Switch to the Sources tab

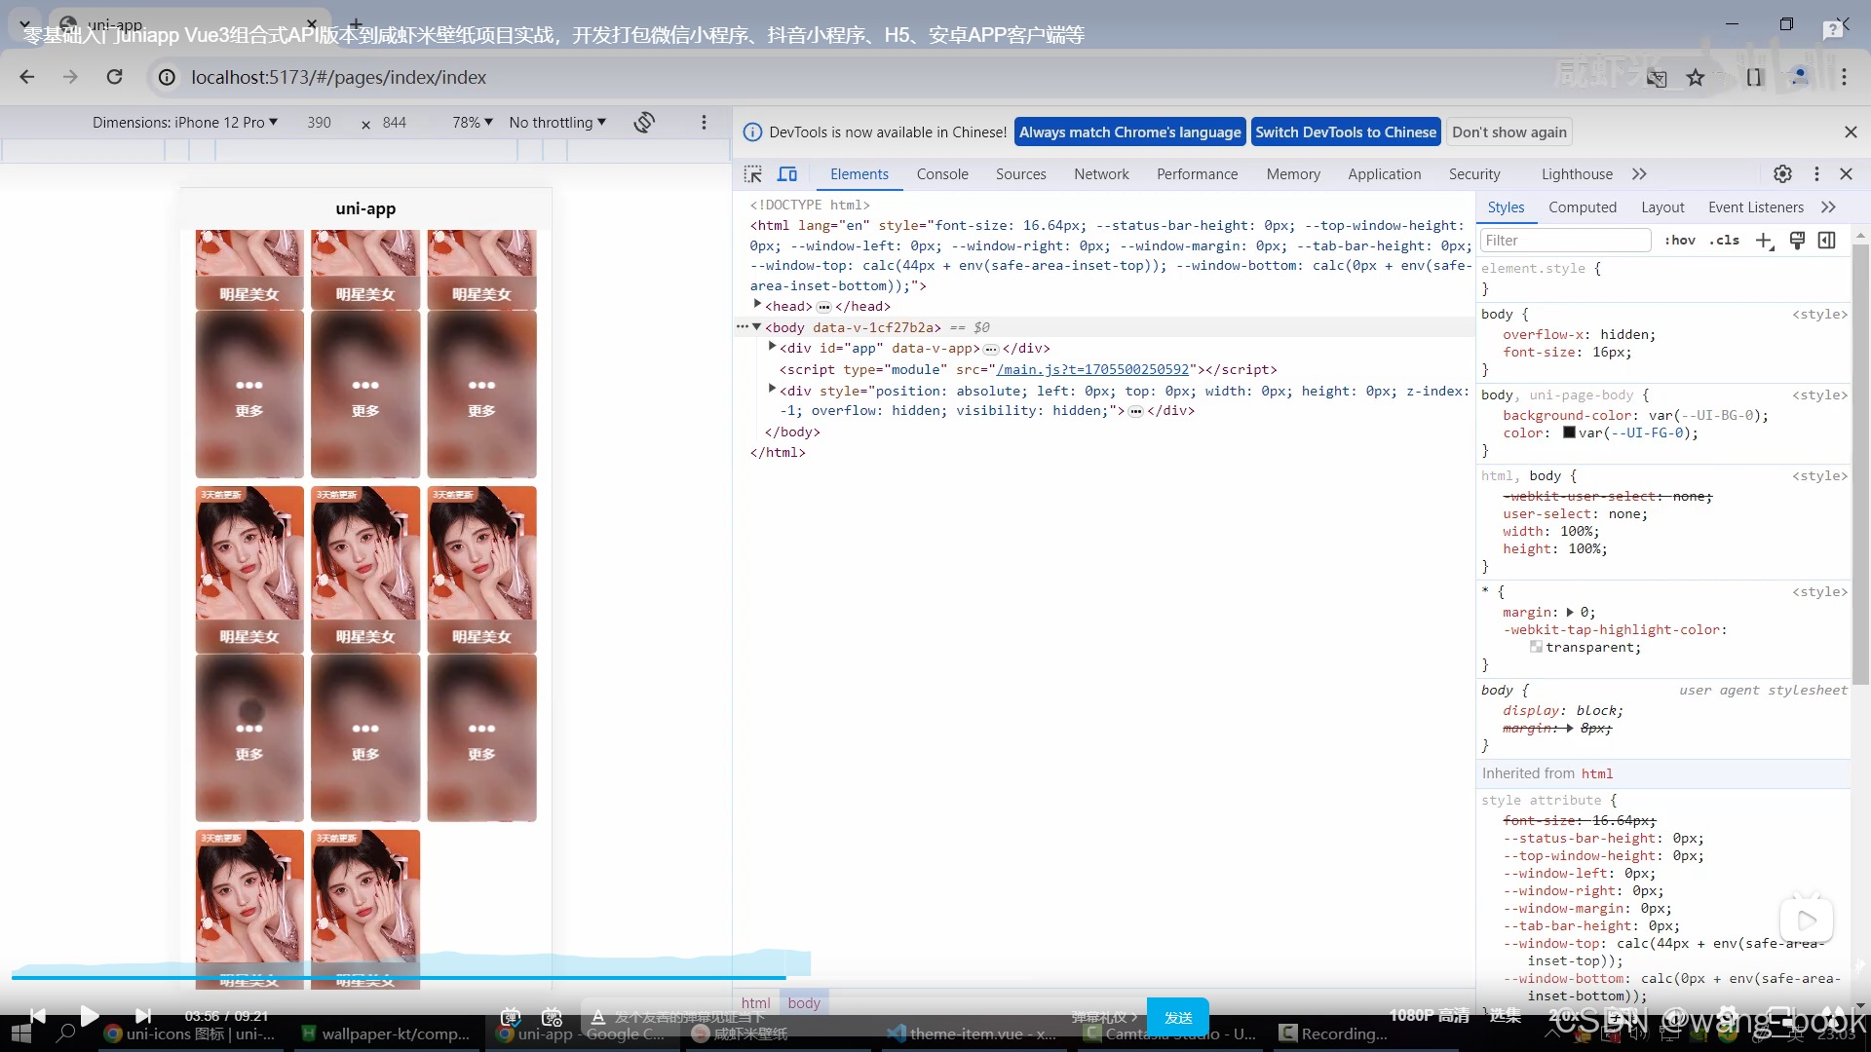1020,173
